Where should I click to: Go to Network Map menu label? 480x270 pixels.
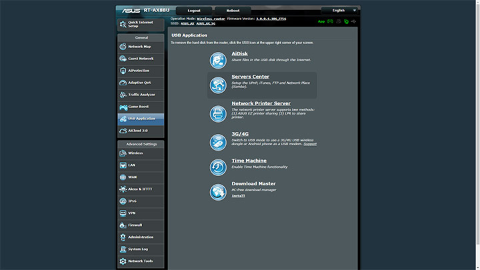tap(139, 47)
